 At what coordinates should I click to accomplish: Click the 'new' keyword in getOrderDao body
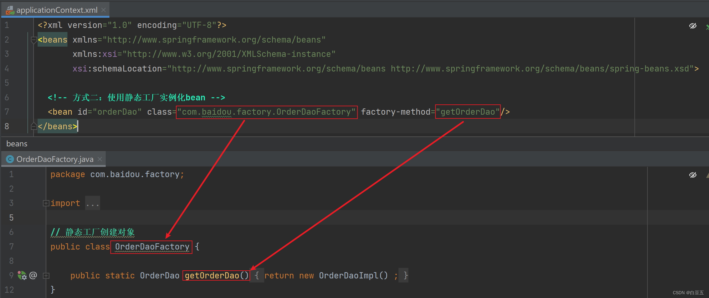pyautogui.click(x=306, y=276)
